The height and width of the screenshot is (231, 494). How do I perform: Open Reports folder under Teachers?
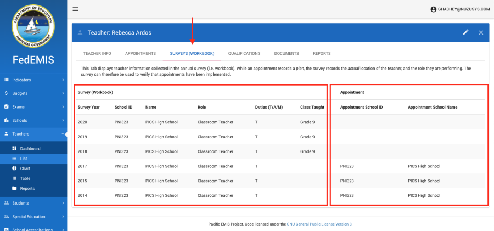tap(27, 188)
